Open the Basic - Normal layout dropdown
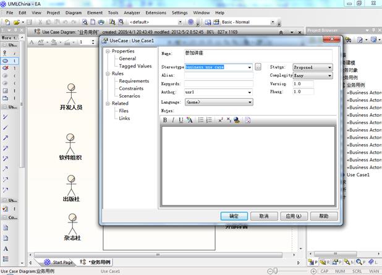The height and width of the screenshot is (275, 382). 273,22
